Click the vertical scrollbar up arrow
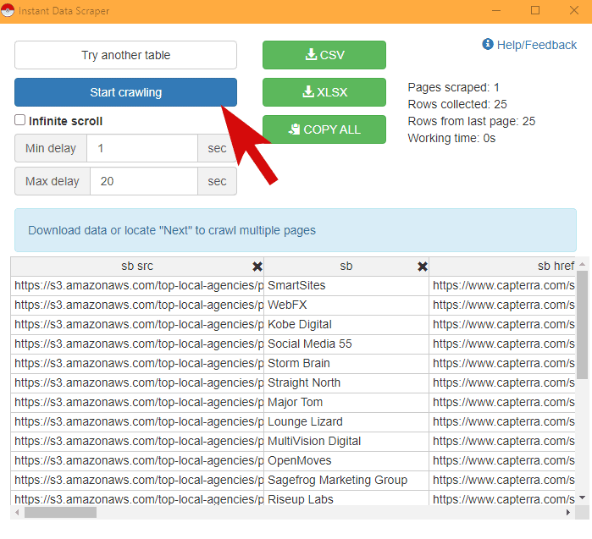Image resolution: width=592 pixels, height=539 pixels. 582,264
